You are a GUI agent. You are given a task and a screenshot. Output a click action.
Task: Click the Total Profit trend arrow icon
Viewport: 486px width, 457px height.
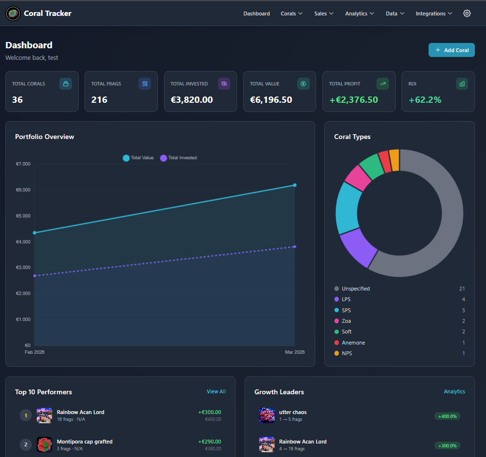point(382,83)
